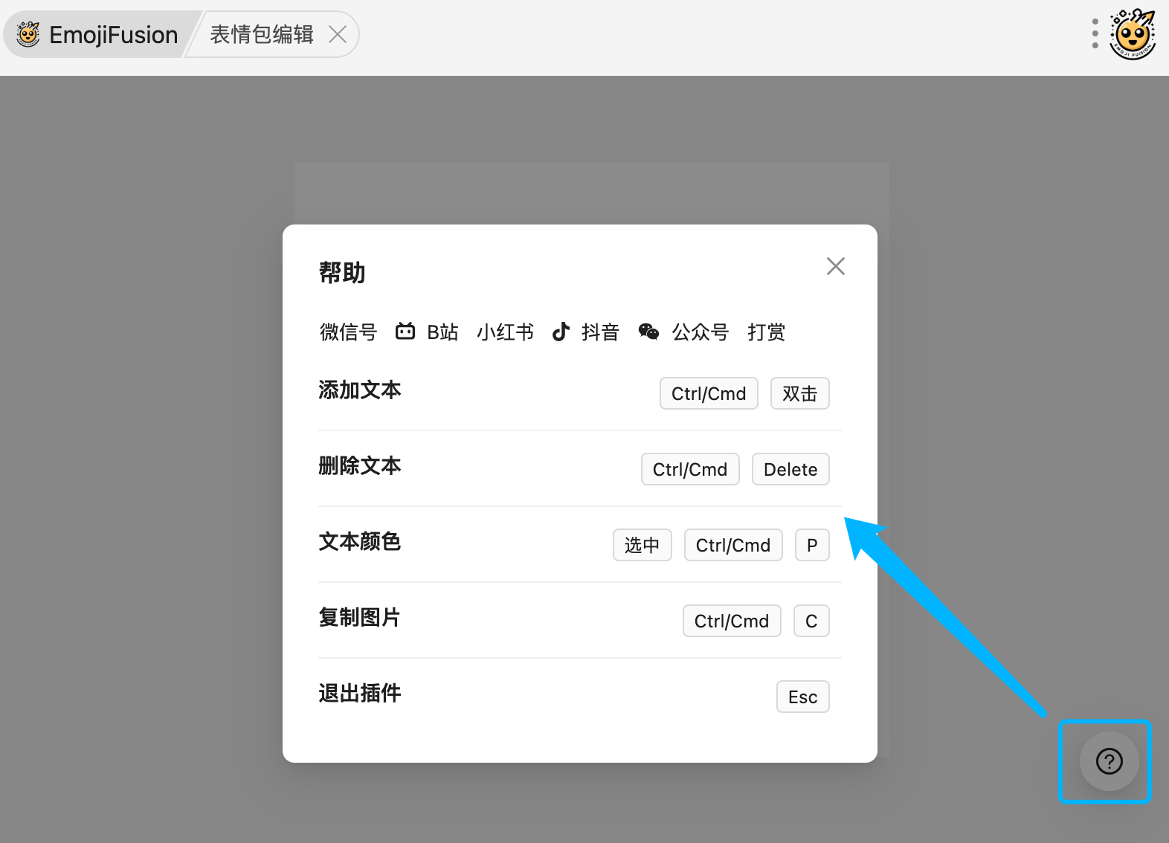The image size is (1169, 843).
Task: Click the EmojiFusion mascot logo at top right
Action: [x=1133, y=34]
